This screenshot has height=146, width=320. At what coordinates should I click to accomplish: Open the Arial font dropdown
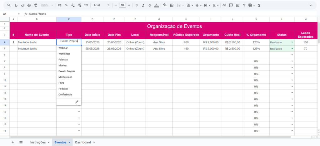[x=102, y=5]
